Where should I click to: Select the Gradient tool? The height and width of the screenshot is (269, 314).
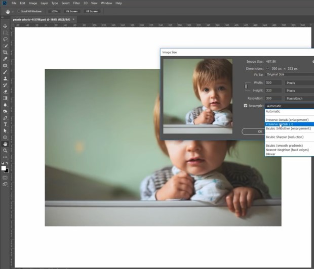pos(5,98)
